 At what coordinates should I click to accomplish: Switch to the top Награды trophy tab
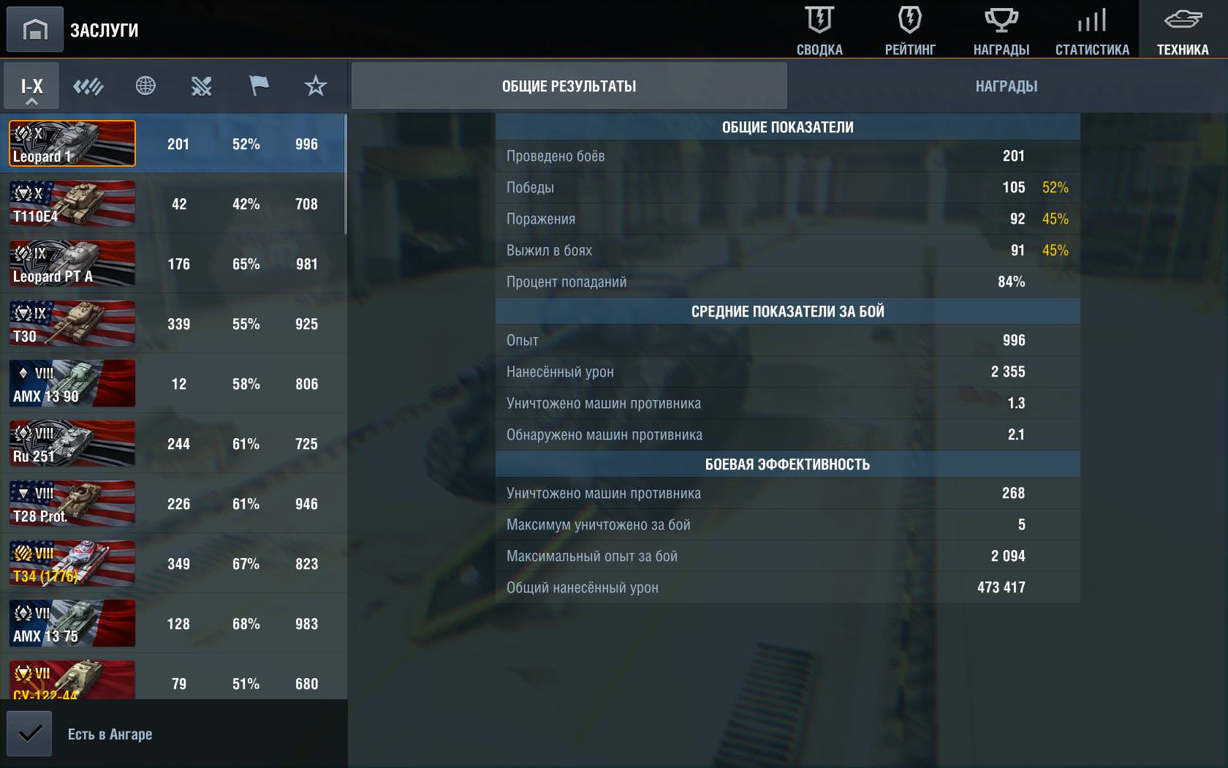click(1001, 30)
